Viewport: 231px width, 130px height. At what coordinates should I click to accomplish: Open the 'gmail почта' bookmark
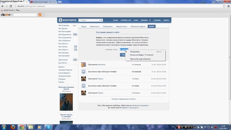point(10,10)
